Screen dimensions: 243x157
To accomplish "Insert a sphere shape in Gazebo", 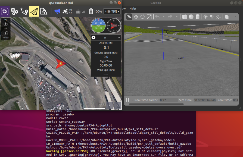I will coord(191,17).
